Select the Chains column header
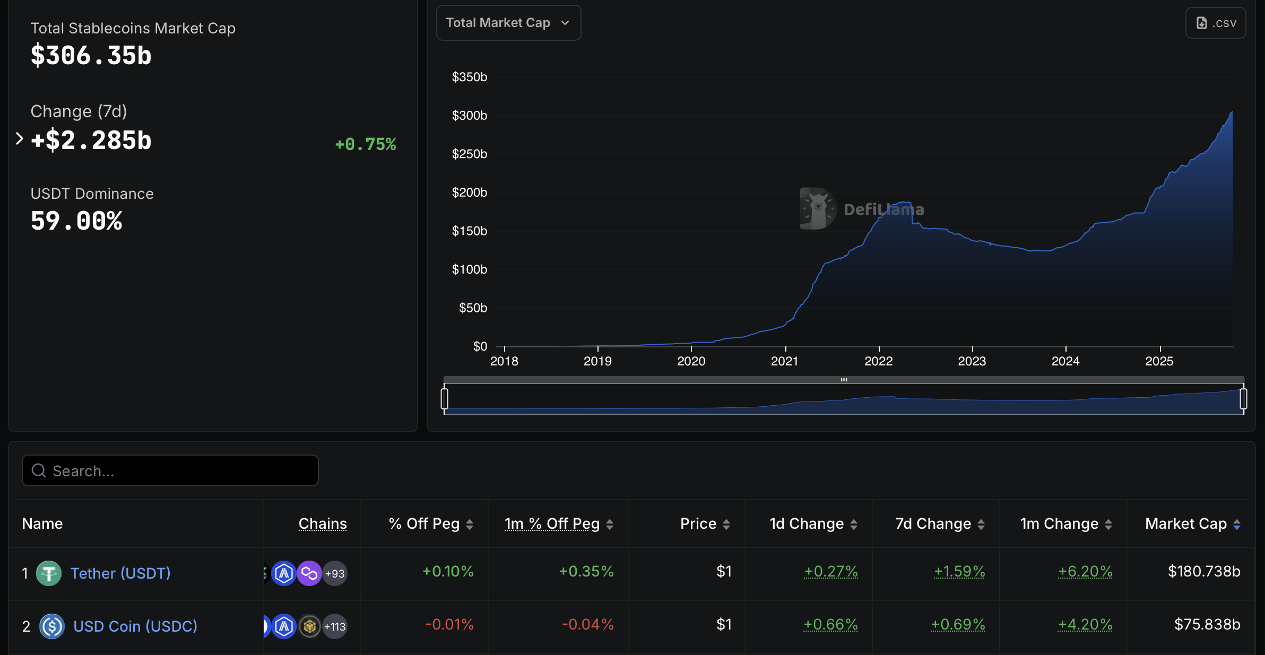The height and width of the screenshot is (655, 1265). click(323, 523)
